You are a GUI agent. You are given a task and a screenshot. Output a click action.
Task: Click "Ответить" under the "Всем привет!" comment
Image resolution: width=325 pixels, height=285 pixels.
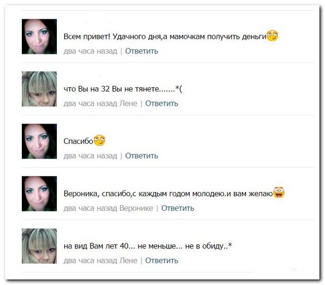tap(141, 51)
